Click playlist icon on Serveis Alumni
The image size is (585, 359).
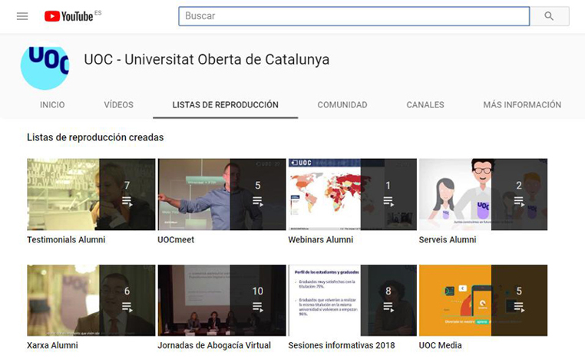[519, 202]
